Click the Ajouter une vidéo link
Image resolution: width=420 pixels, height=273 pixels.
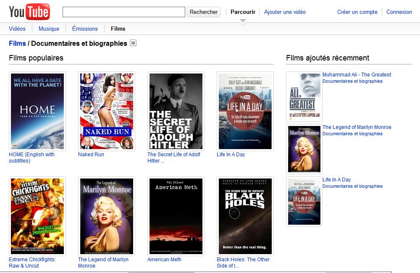(x=285, y=12)
